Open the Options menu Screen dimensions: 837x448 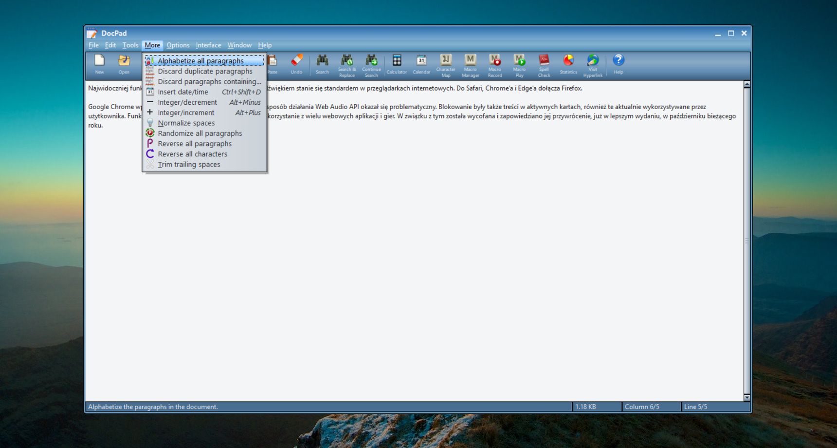coord(178,45)
